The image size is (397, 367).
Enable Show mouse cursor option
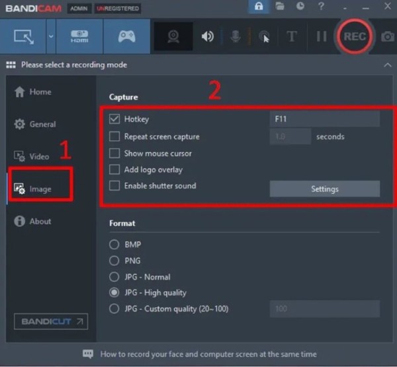114,153
